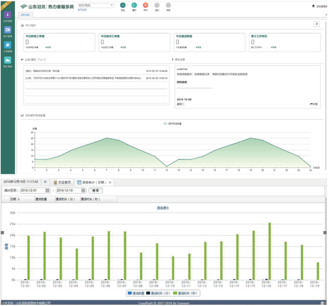The width and height of the screenshot is (328, 306).
Task: Toggle the green 通话时长（秒） legend series
Action: coord(185,293)
